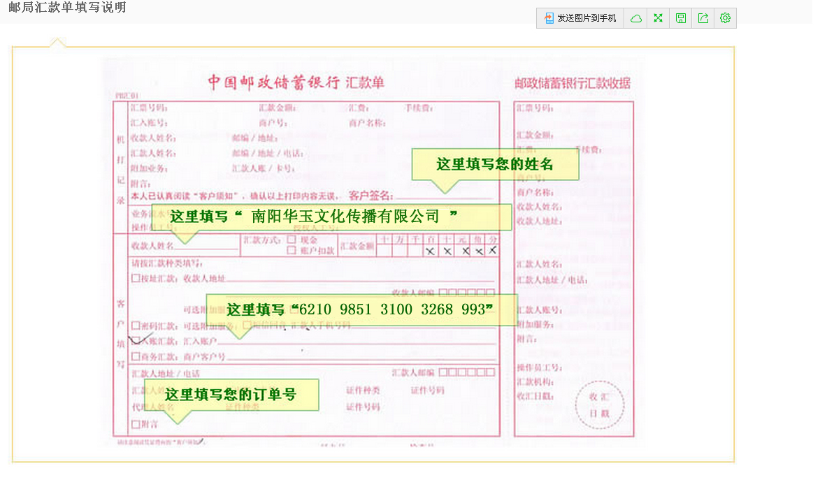Image resolution: width=834 pixels, height=482 pixels.
Task: Save the image with the floppy disk icon
Action: click(x=681, y=18)
